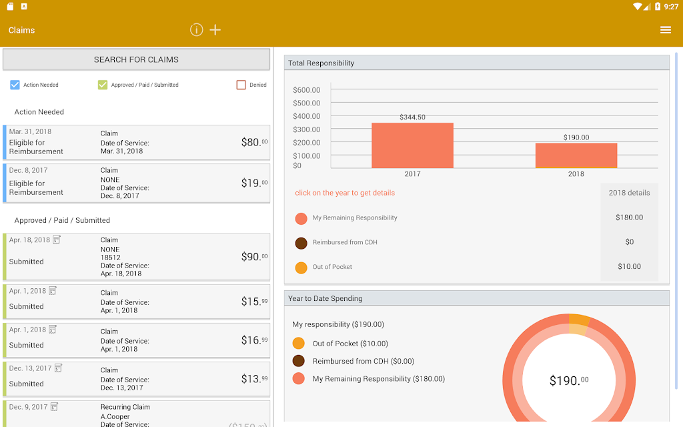Tap receipt icon on $16.99 Apr. 1 claim
Screen dimensions: 683x427
(x=53, y=330)
